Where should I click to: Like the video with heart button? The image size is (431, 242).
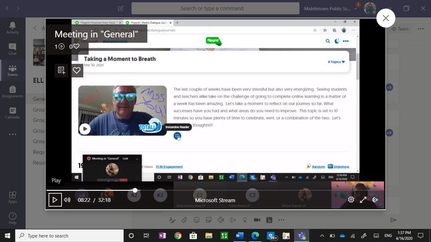click(x=77, y=70)
